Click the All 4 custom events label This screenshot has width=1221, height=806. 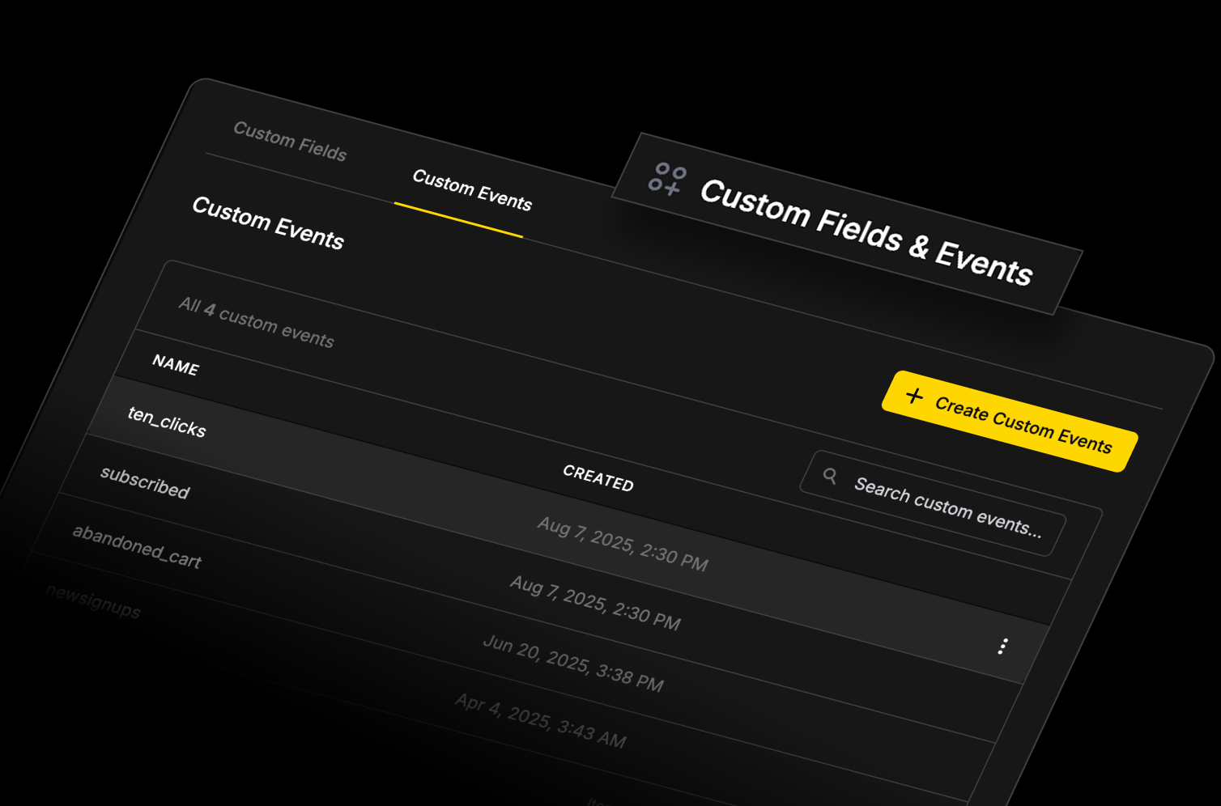pyautogui.click(x=256, y=322)
